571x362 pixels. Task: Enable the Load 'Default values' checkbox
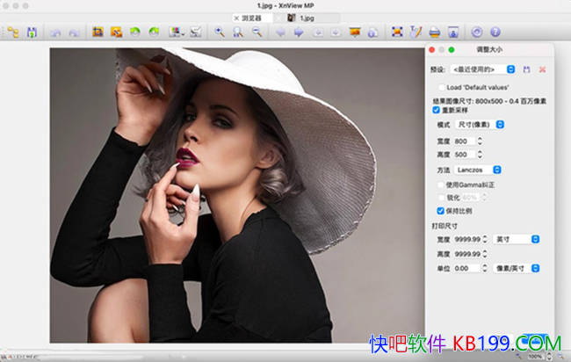point(441,88)
